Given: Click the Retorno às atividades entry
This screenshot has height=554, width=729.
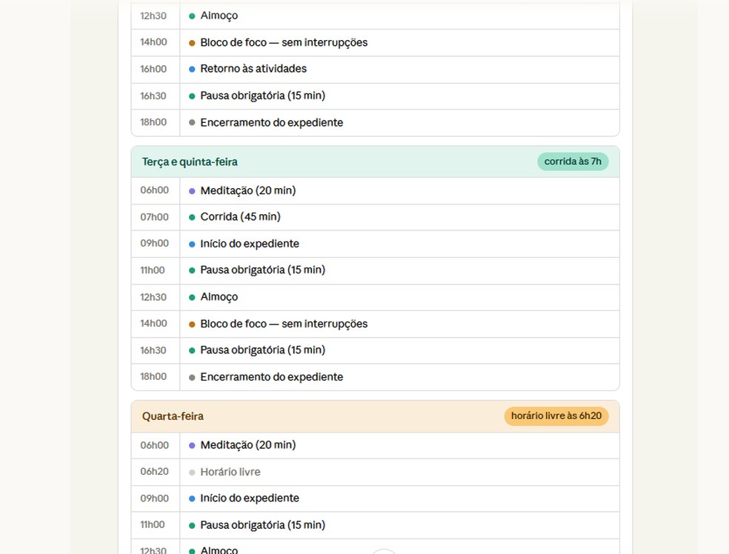Looking at the screenshot, I should pos(253,69).
